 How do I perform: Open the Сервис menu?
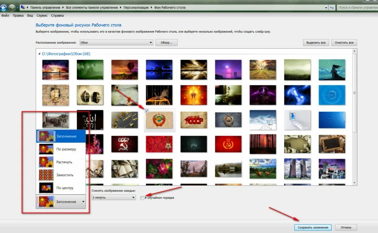coord(42,15)
